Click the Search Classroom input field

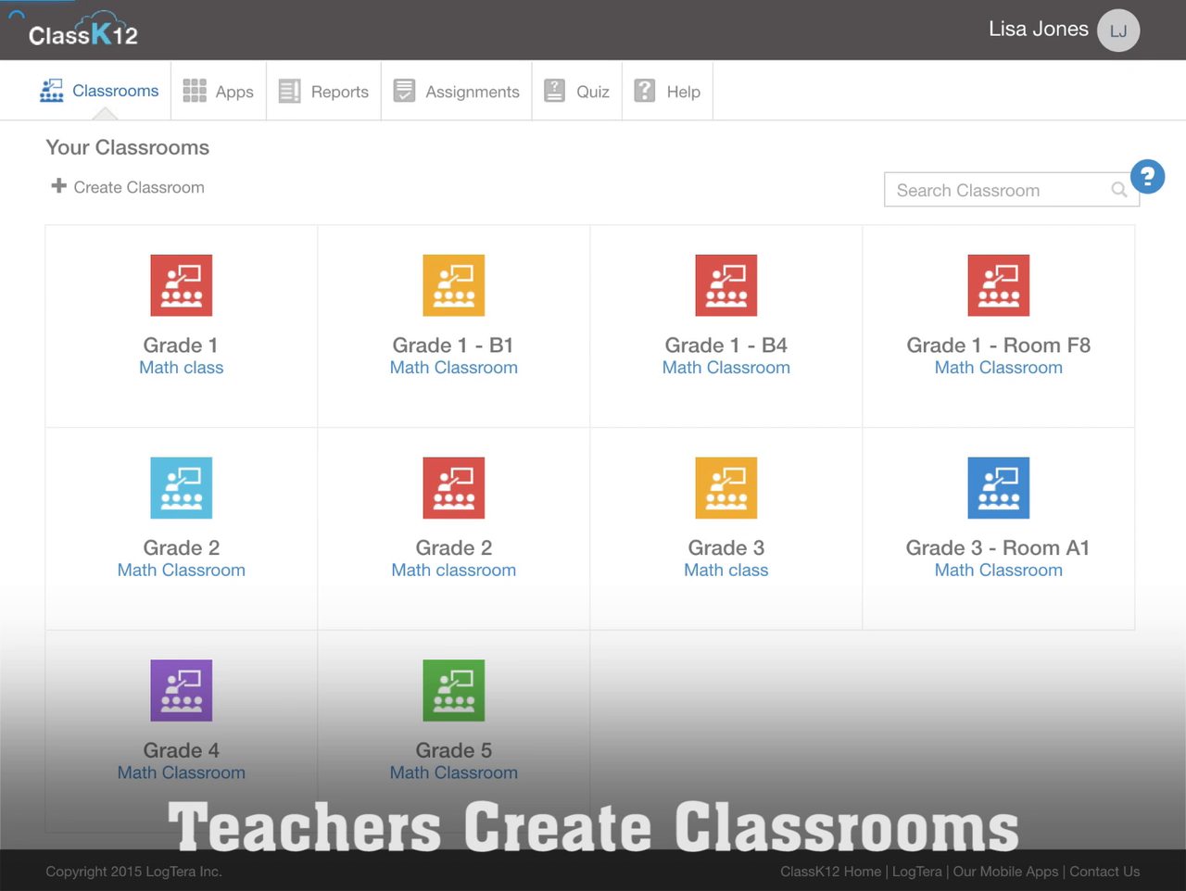[991, 190]
